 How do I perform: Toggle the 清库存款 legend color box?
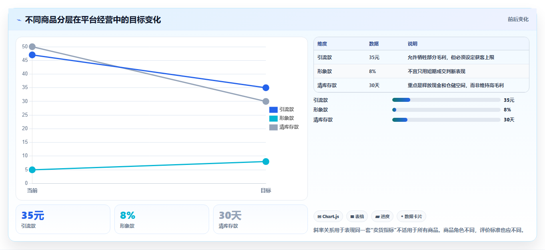coord(273,127)
